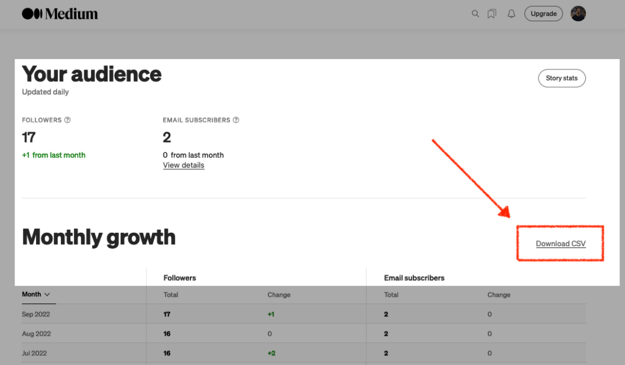Expand the avatar account dropdown
The height and width of the screenshot is (365, 625).
(578, 13)
